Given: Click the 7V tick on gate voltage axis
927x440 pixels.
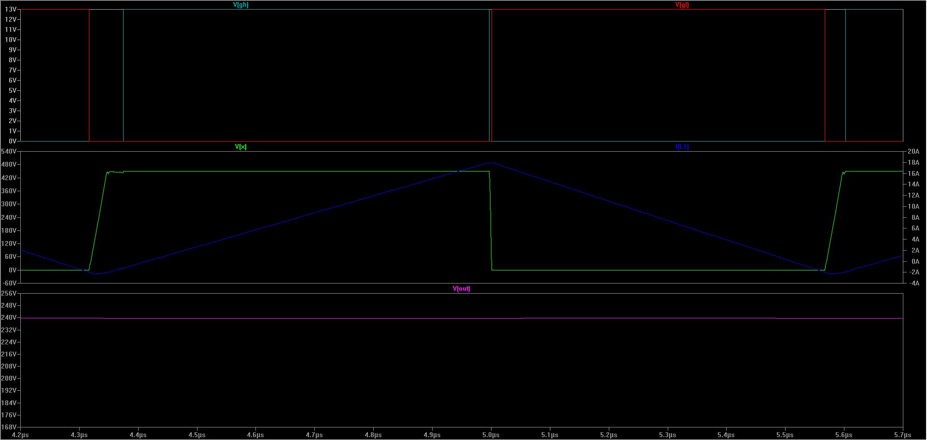Looking at the screenshot, I should (x=12, y=71).
